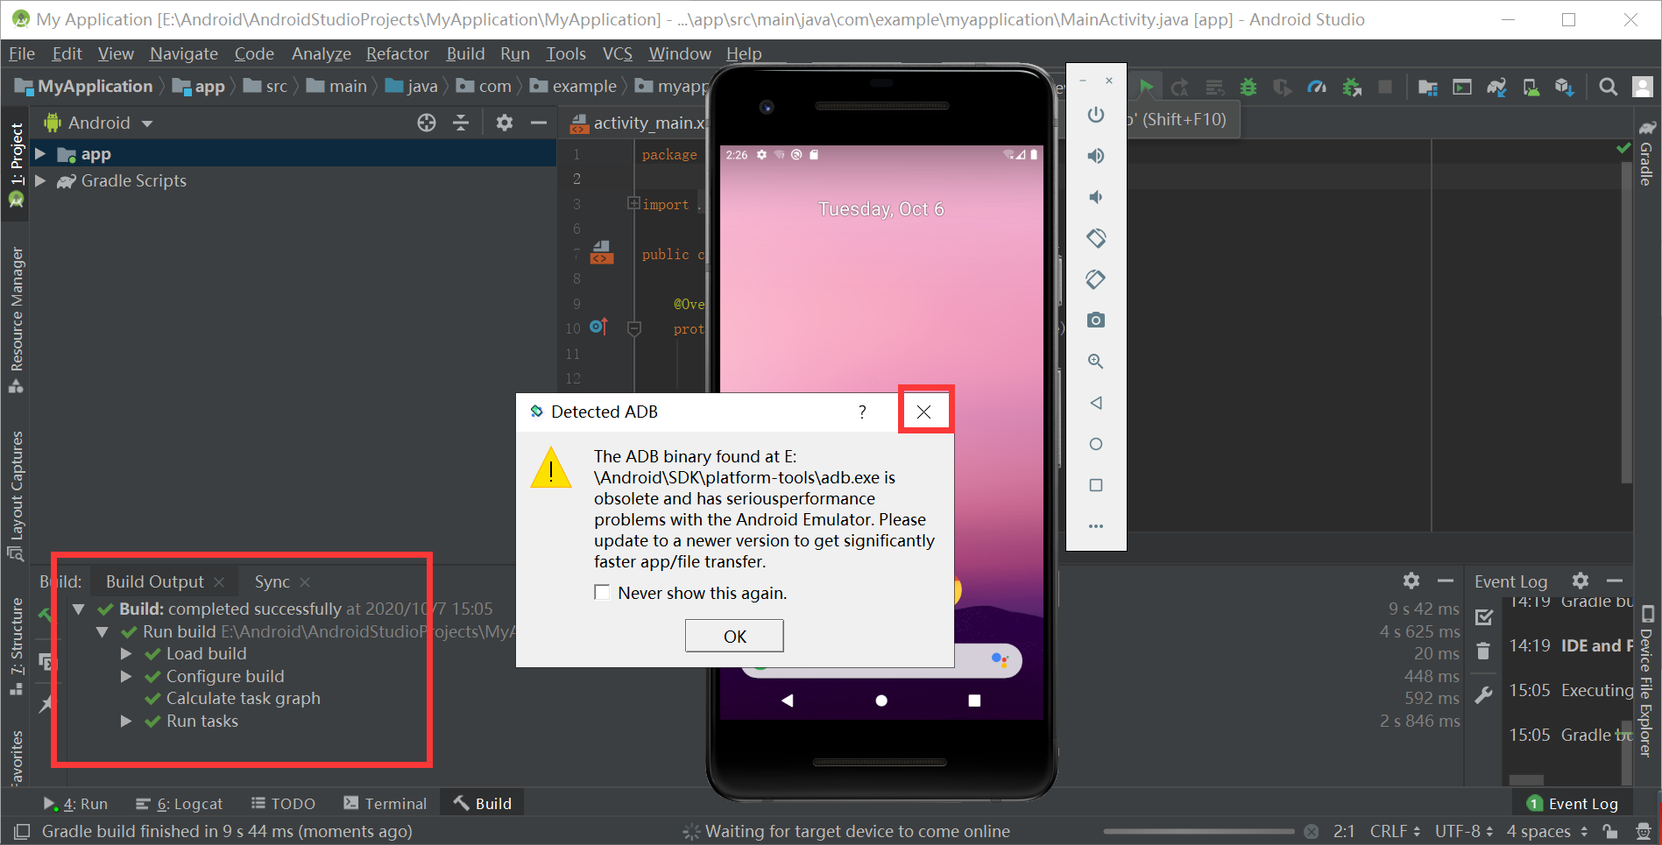1662x845 pixels.
Task: Click emulator zoom magnifier icon
Action: point(1096,362)
